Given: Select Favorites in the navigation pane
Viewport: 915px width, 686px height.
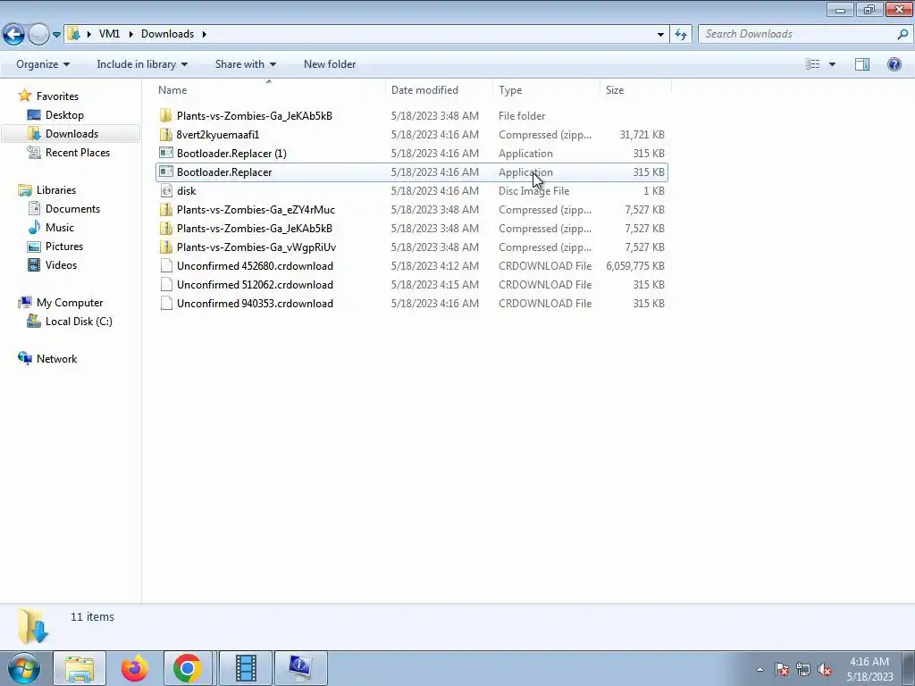Looking at the screenshot, I should point(57,96).
